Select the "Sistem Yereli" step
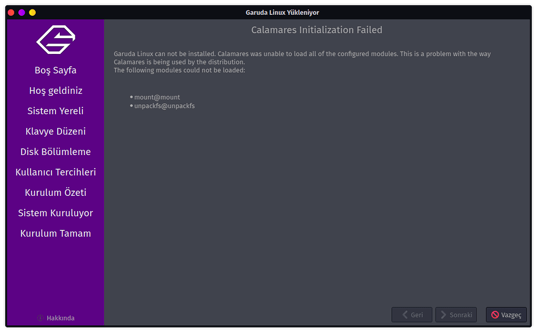The image size is (537, 332). point(55,110)
